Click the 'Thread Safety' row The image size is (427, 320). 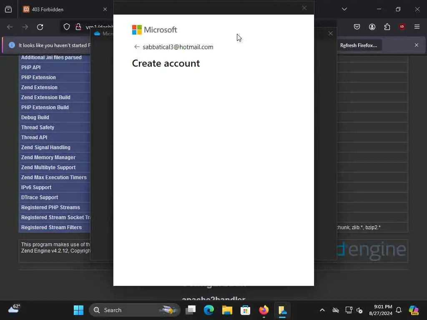[55, 127]
